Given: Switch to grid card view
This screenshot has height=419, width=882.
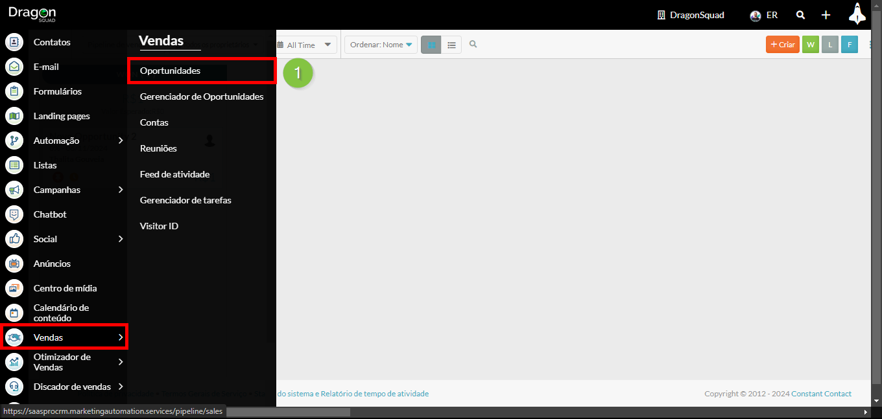Looking at the screenshot, I should coord(431,45).
